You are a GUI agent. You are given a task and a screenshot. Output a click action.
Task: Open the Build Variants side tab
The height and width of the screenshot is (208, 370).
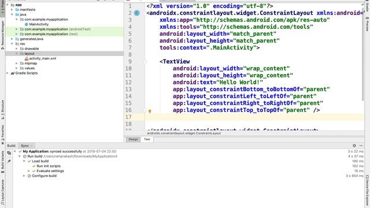(x=2, y=162)
